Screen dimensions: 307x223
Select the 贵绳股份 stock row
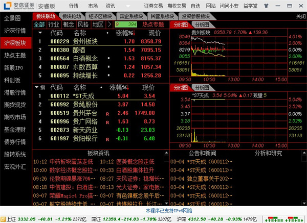pyautogui.click(x=100, y=105)
